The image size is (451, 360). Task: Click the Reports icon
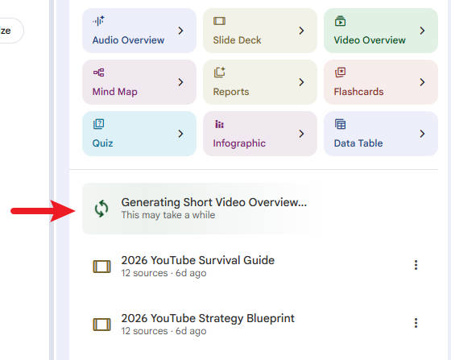[219, 72]
